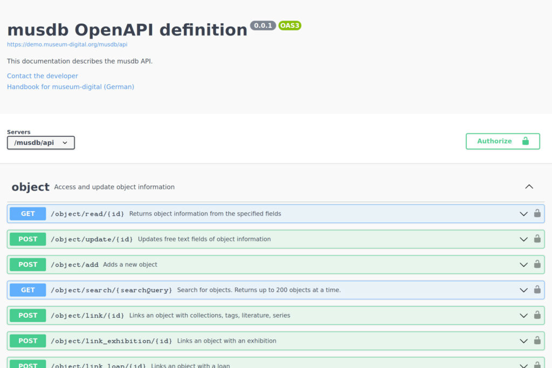
Task: Open the Servers /musdb/api dropdown
Action: pos(41,143)
